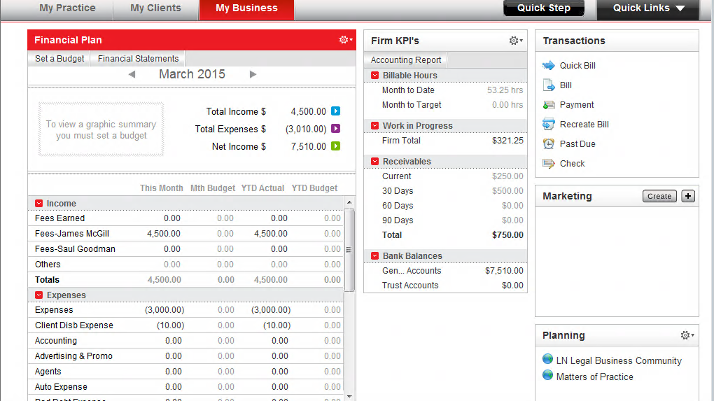This screenshot has height=401, width=714.
Task: Select the My Business tab
Action: click(x=247, y=9)
